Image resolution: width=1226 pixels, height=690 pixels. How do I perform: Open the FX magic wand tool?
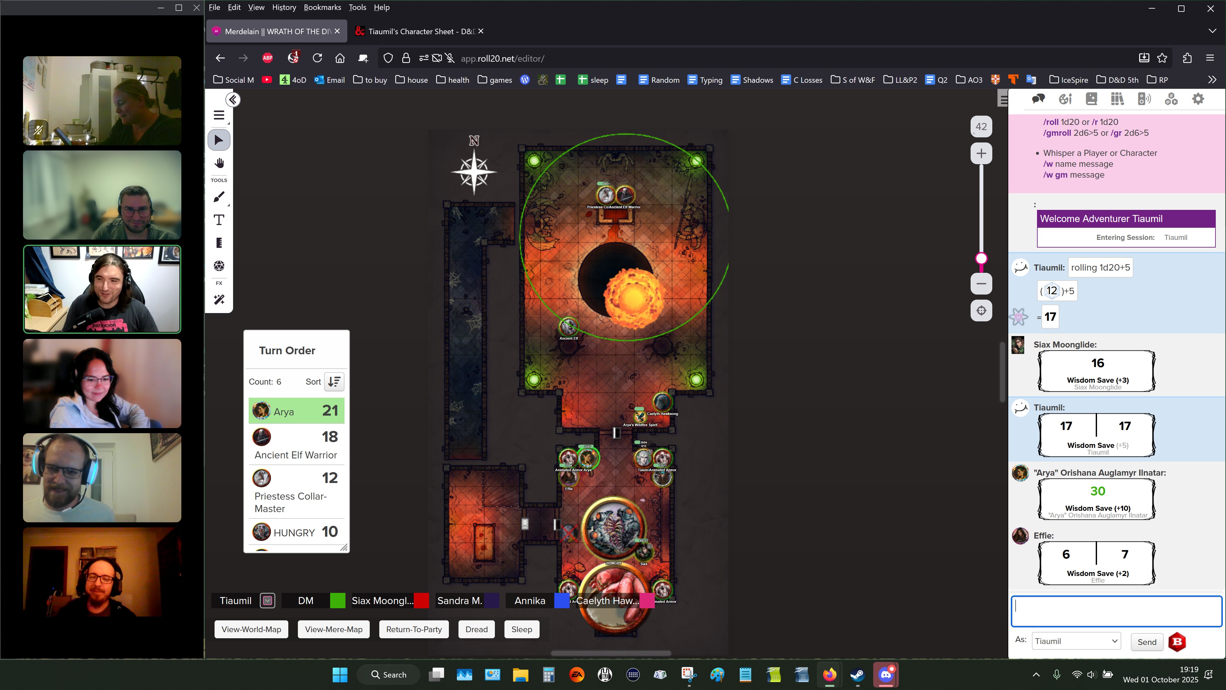[219, 300]
